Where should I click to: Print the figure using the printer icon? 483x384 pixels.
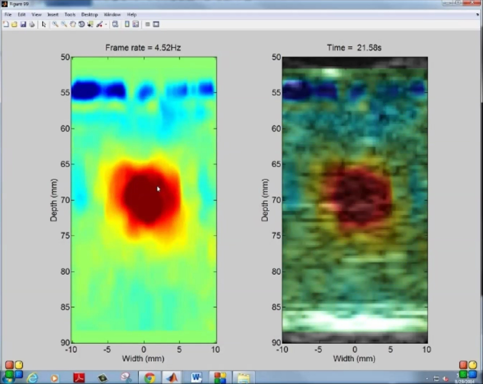coord(32,25)
